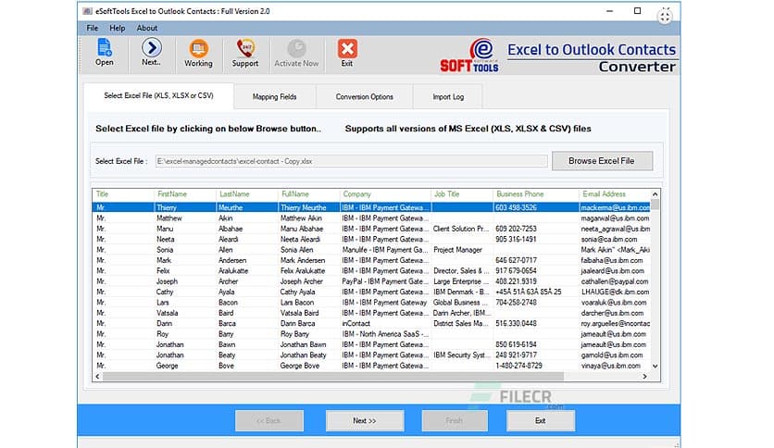Switch to the Mapping Fields tab
Image resolution: width=774 pixels, height=448 pixels.
(274, 96)
